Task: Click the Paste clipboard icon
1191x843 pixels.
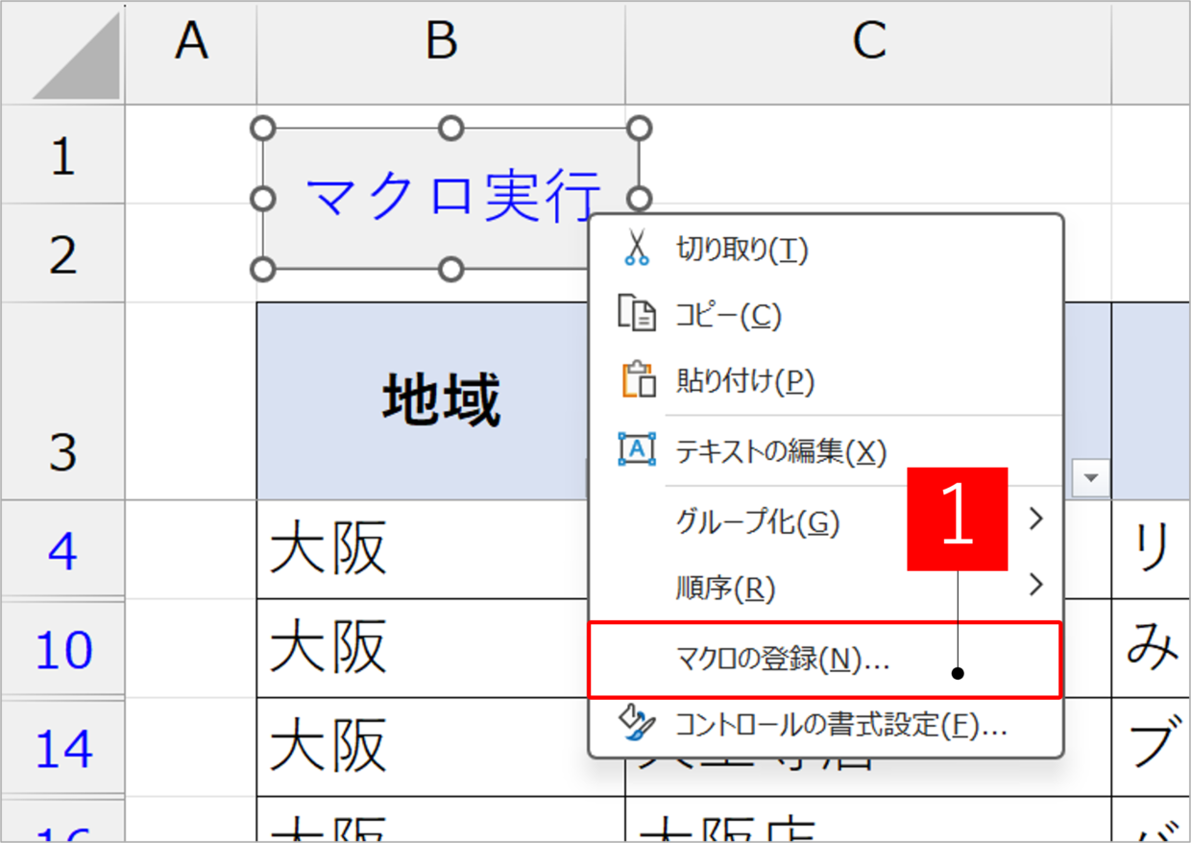Action: pos(638,380)
